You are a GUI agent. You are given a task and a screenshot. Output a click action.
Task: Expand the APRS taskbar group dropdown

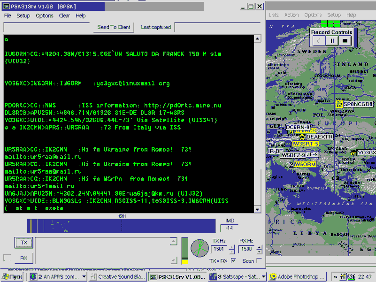tap(84, 277)
